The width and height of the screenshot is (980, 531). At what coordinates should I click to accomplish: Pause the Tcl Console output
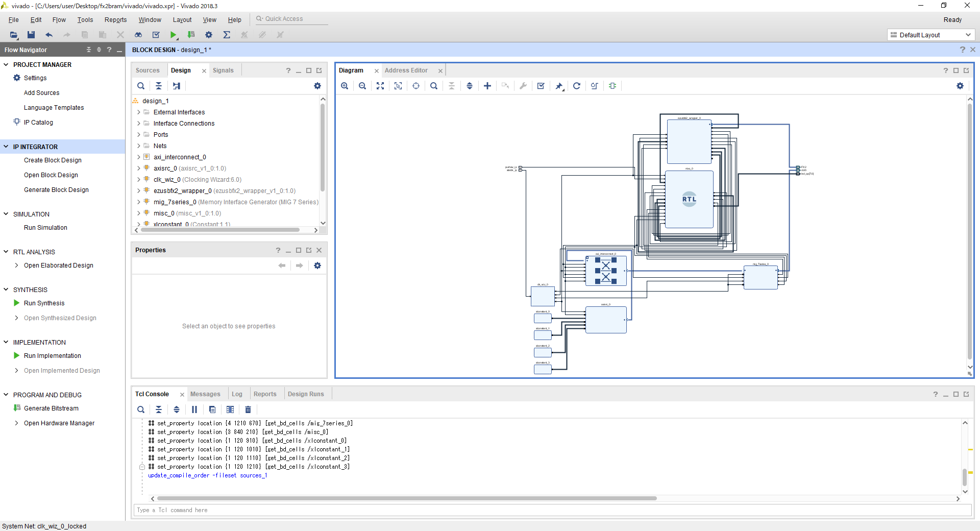tap(194, 409)
